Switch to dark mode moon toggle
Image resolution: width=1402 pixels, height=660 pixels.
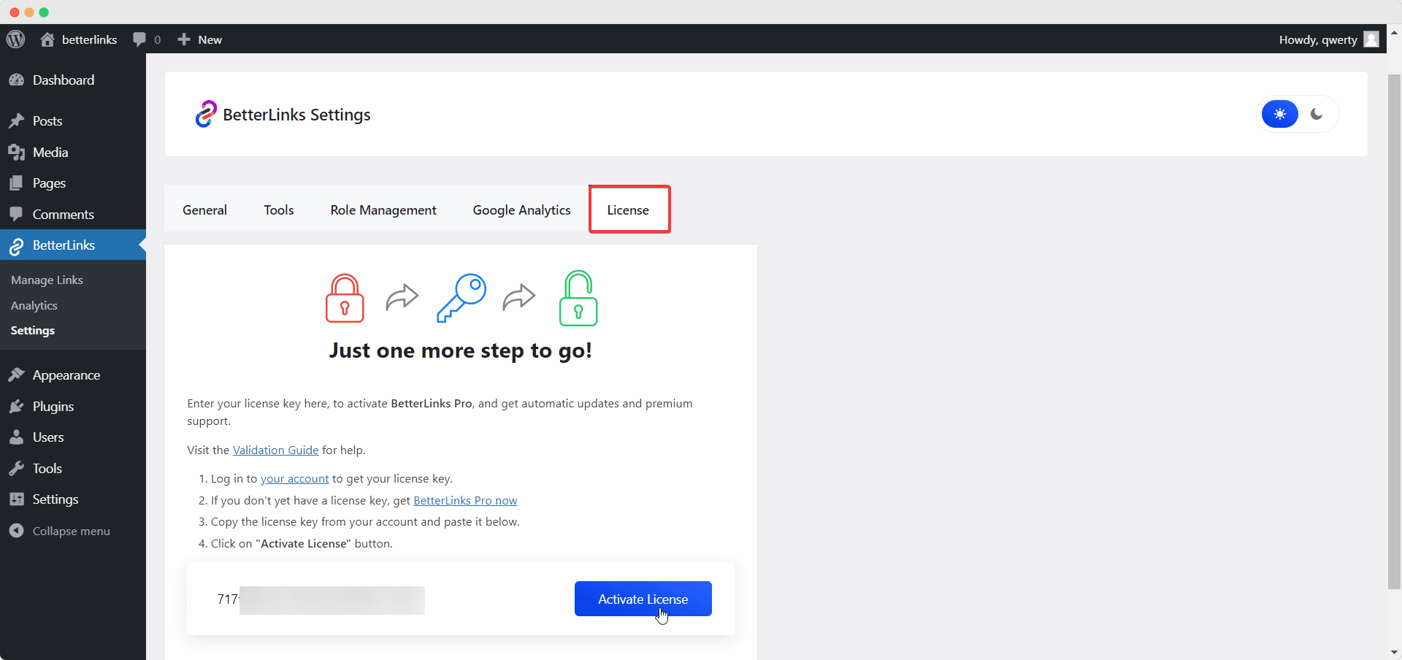point(1317,114)
